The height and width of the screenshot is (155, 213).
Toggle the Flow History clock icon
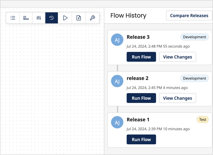(52, 18)
